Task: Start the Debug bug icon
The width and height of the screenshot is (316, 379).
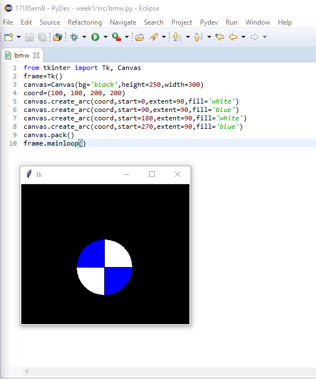Action: [75, 37]
